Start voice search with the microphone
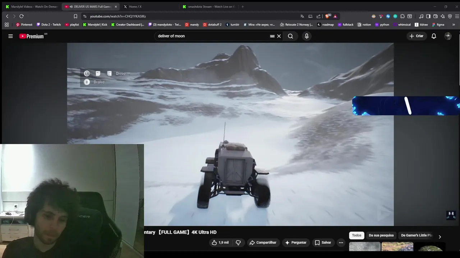460x258 pixels. [x=307, y=36]
